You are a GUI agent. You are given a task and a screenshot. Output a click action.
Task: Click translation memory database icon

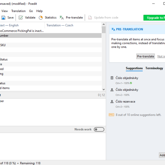pyautogui.click(x=112, y=78)
